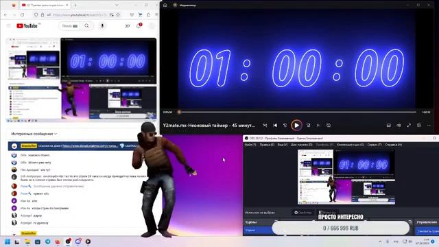Toggle shuffle in the media player
Screen dimensions: 439x247
point(265,126)
